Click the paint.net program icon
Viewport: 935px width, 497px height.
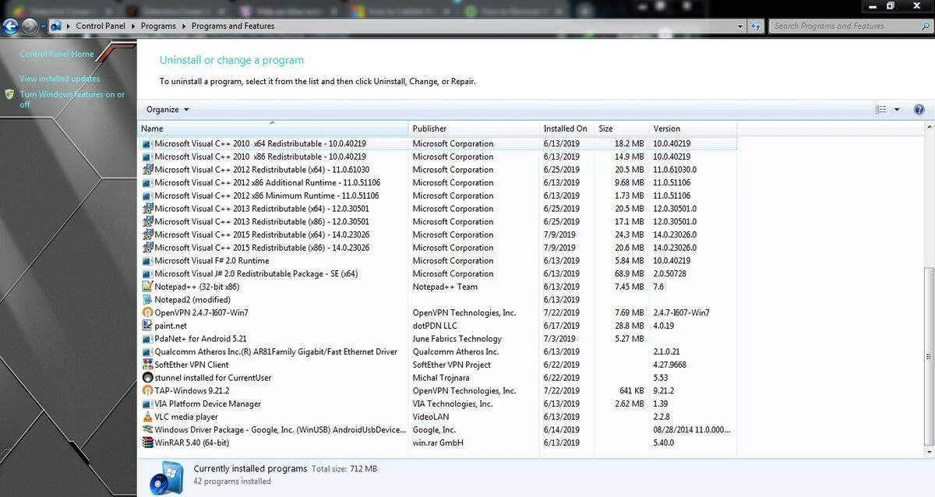(x=148, y=326)
